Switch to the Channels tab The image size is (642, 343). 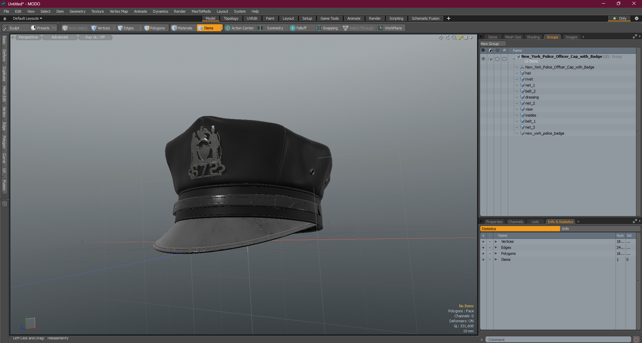click(x=515, y=222)
